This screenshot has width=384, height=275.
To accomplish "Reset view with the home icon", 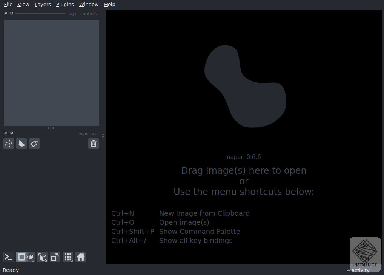I will (x=81, y=257).
